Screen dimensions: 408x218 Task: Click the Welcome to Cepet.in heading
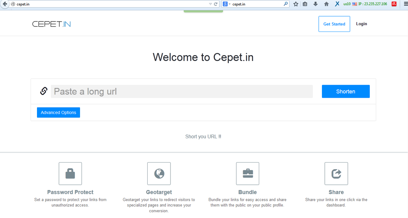point(203,57)
